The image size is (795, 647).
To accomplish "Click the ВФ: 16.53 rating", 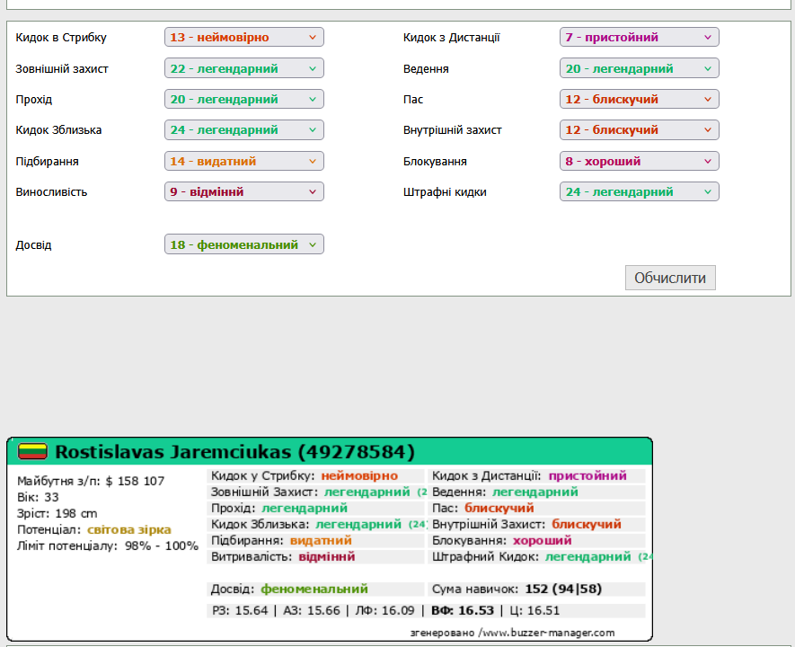I will [463, 610].
